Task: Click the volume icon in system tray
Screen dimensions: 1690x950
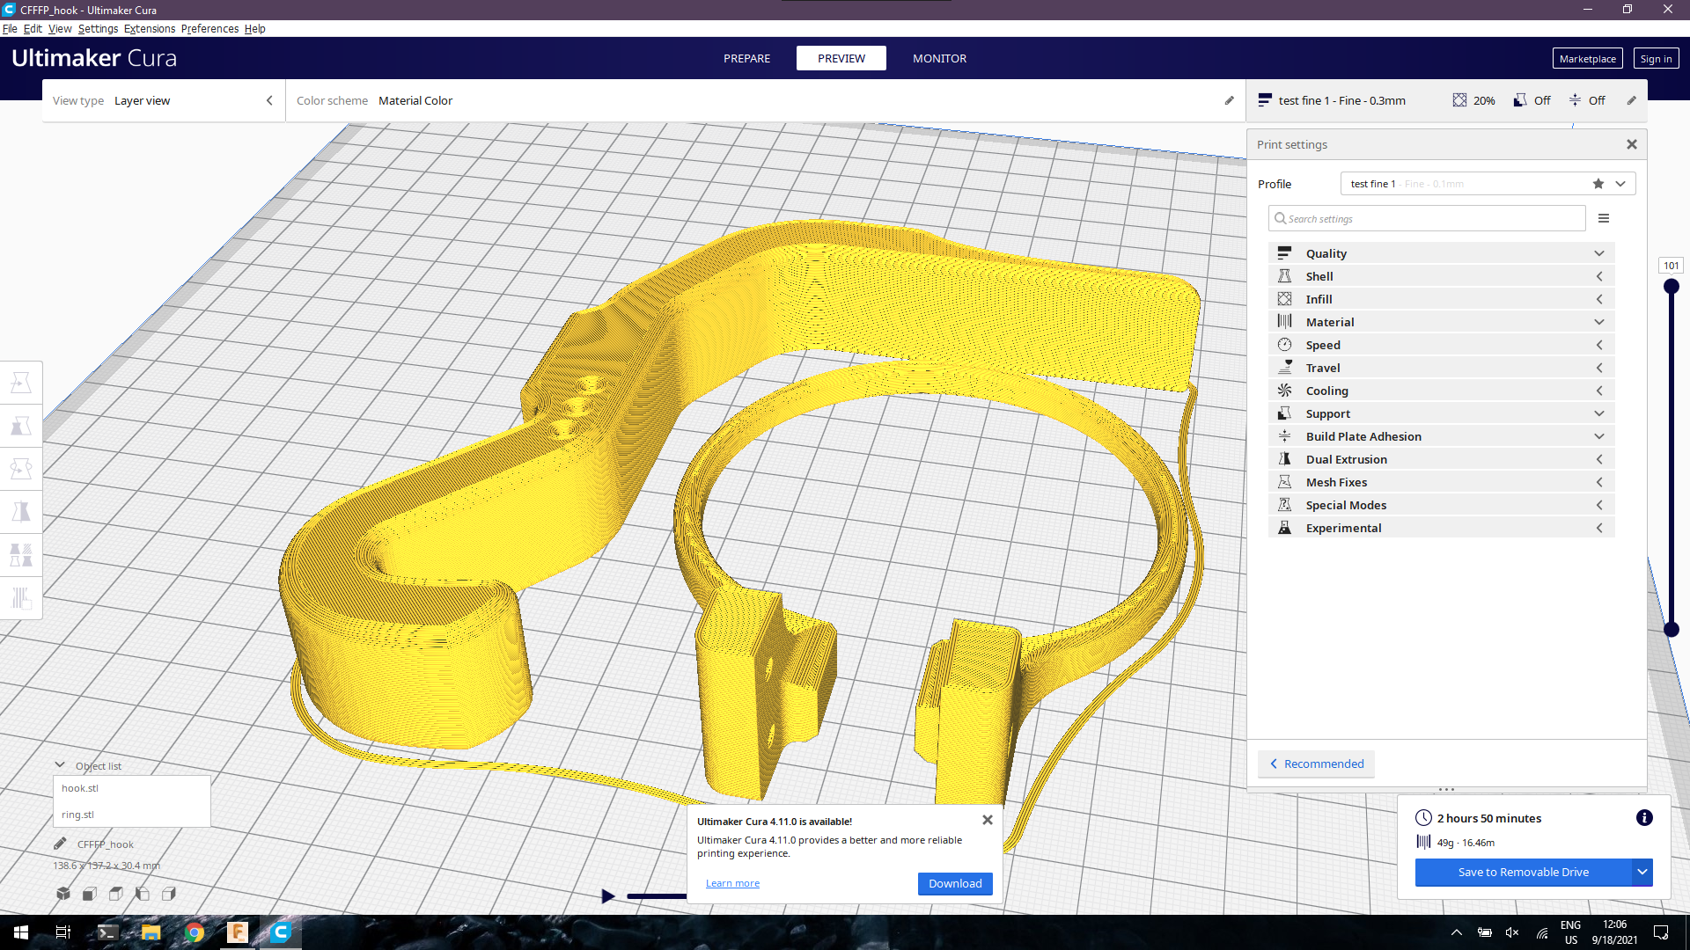Action: tap(1512, 932)
